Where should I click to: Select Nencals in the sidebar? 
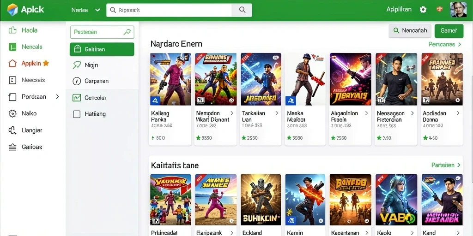point(32,47)
